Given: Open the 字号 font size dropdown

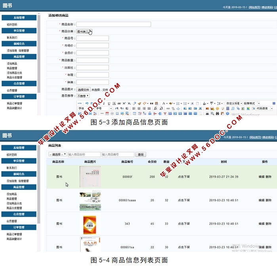Looking at the screenshot, I should (x=104, y=108).
